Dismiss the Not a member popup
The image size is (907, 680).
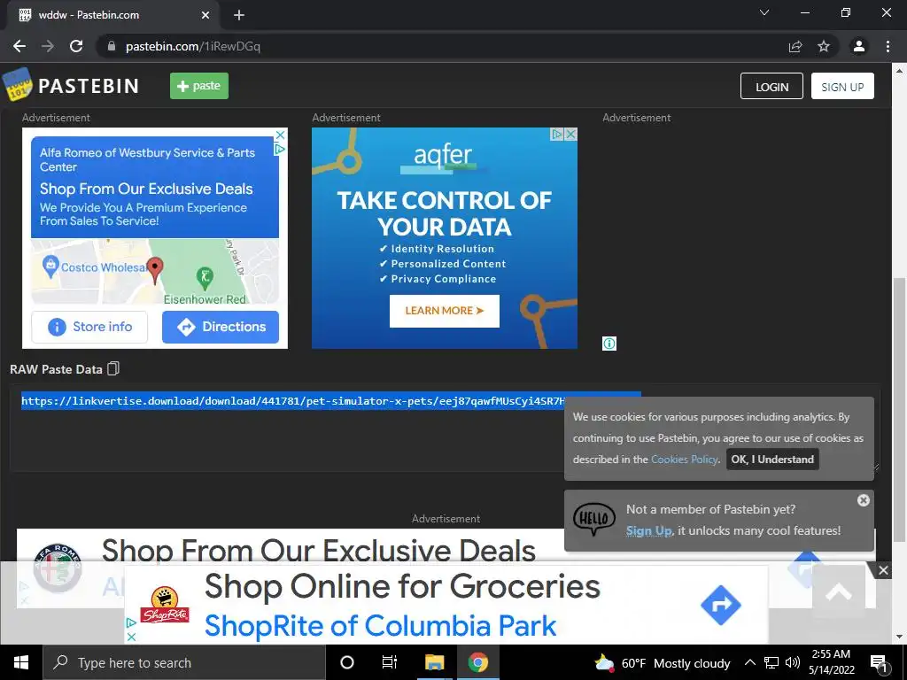[x=863, y=500]
